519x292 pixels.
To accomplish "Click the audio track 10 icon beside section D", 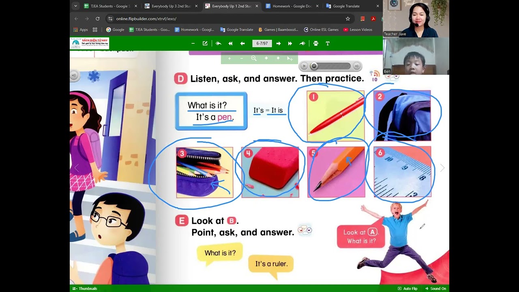I will coord(375,76).
